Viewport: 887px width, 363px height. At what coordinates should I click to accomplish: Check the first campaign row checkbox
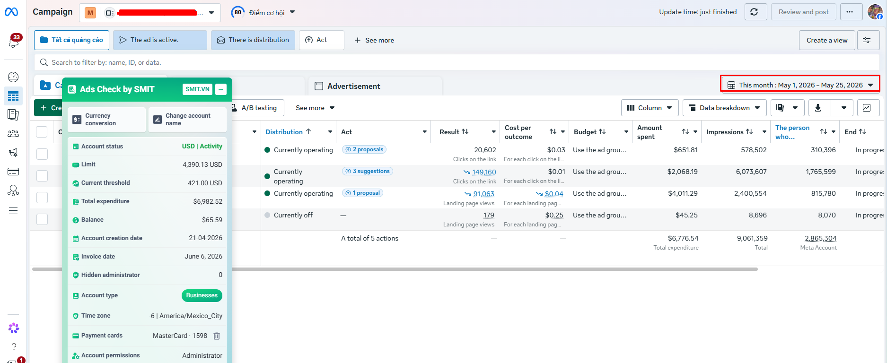tap(42, 154)
